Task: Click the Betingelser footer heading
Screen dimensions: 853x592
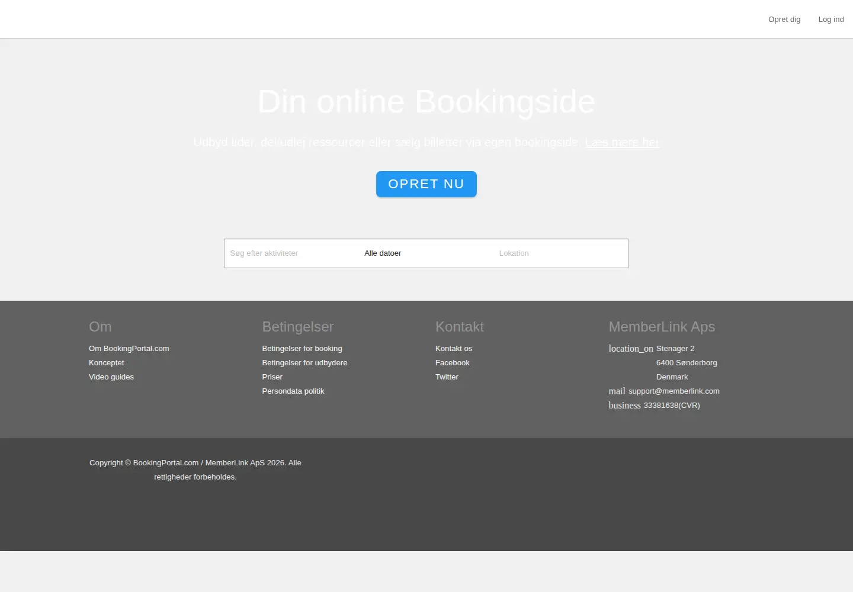Action: [298, 327]
